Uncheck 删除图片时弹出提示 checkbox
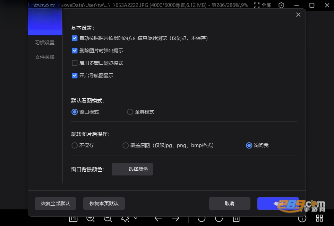Screen dimensions: 334x226 point(75,51)
